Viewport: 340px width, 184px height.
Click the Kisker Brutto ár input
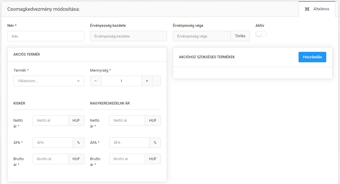50,159
